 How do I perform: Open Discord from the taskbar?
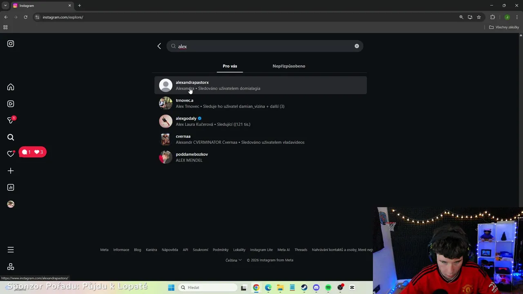coord(316,287)
